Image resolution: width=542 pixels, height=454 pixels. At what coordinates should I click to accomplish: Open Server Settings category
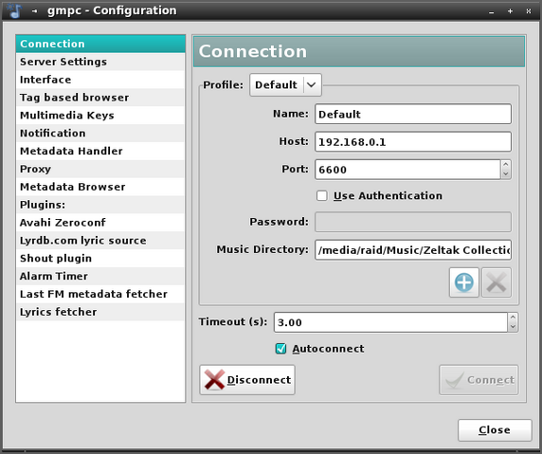point(100,62)
